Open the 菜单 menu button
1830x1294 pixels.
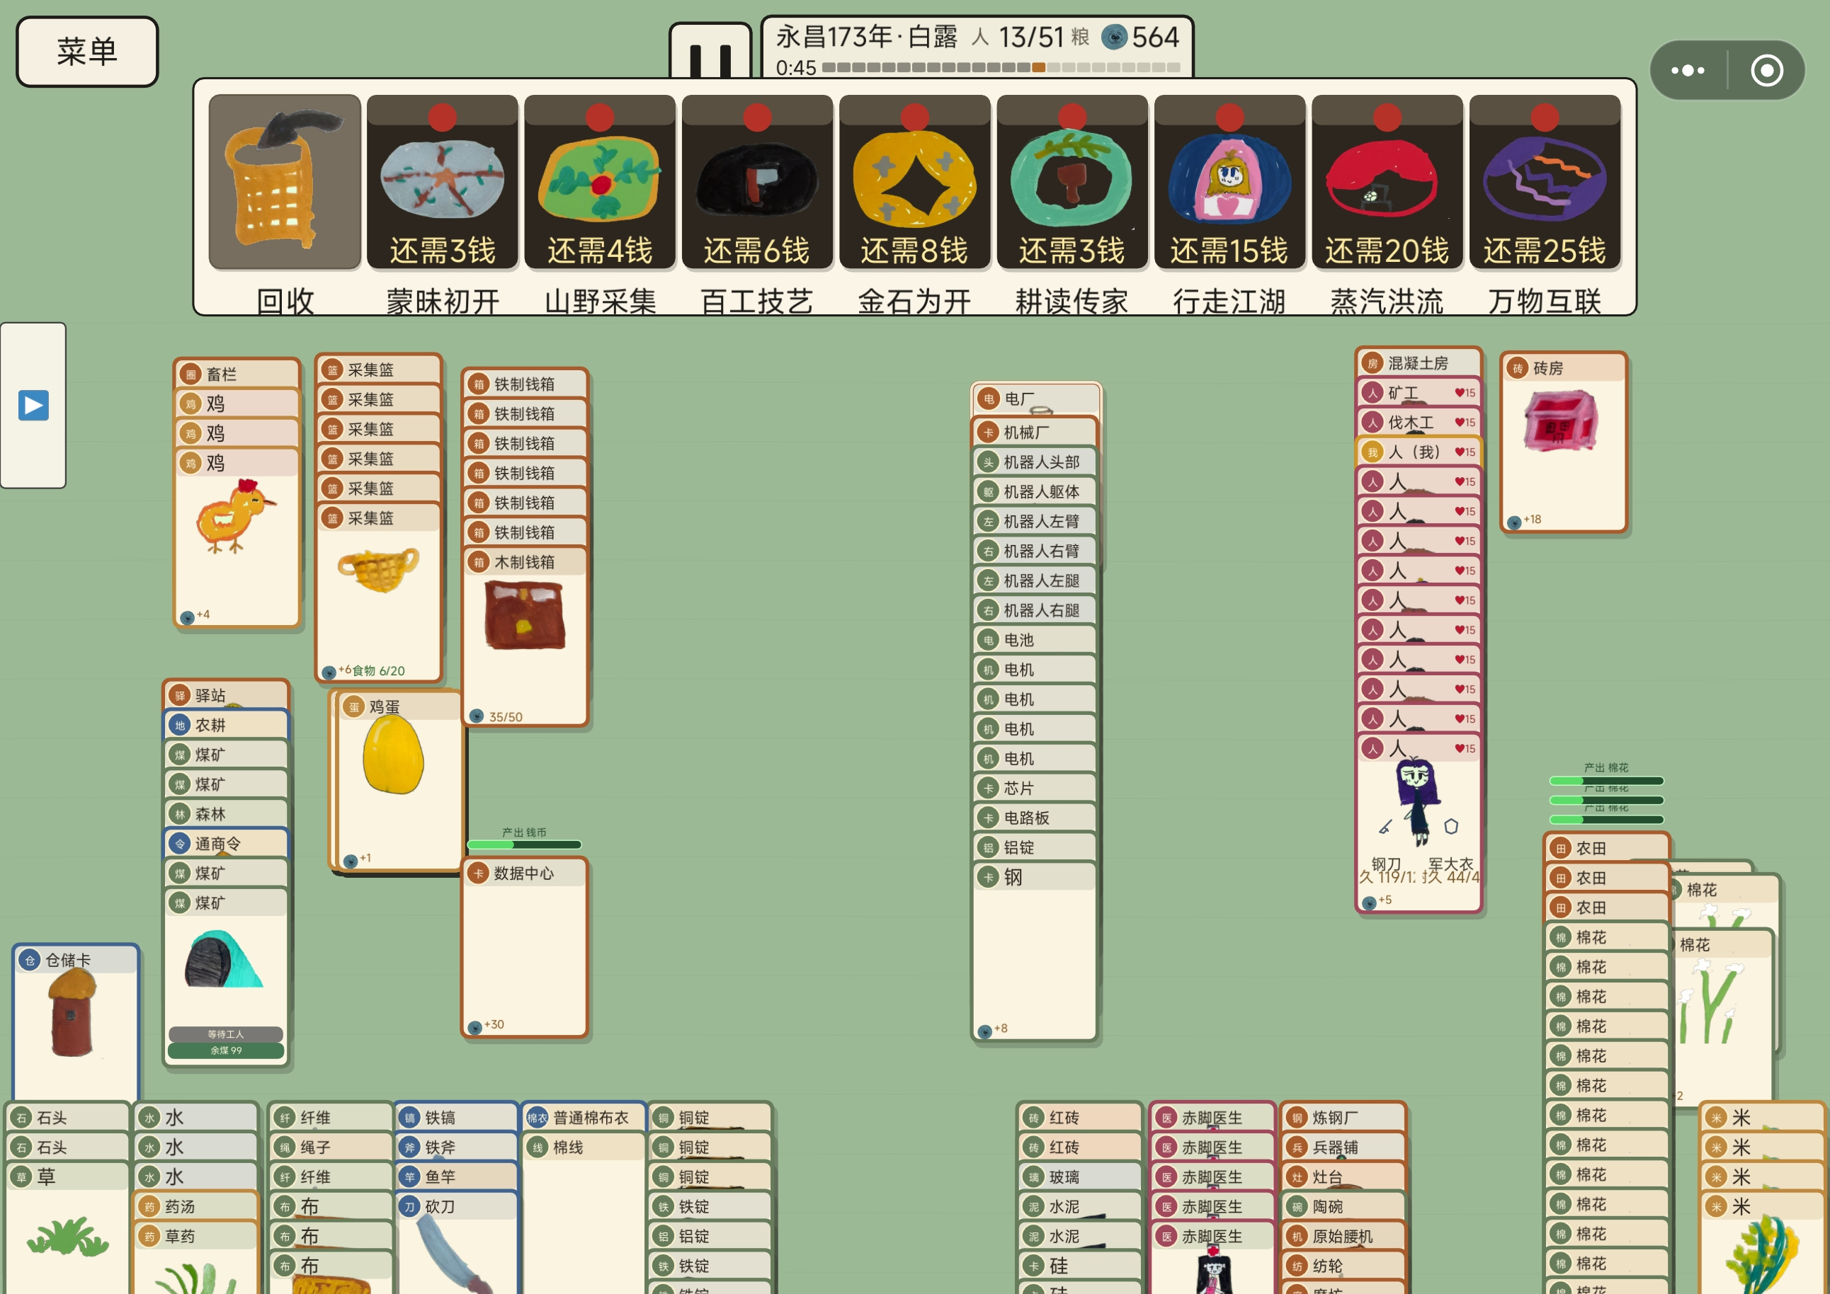point(87,52)
